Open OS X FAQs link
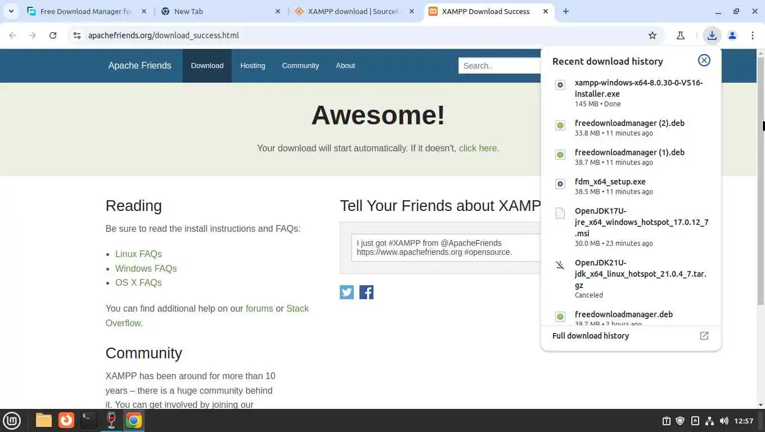Viewport: 765px width, 432px height. (138, 283)
